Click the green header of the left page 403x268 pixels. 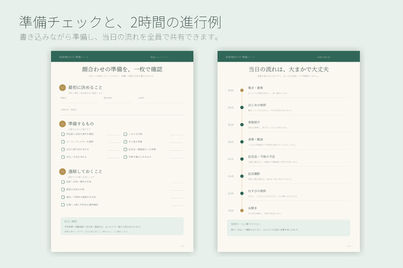[x=122, y=56]
